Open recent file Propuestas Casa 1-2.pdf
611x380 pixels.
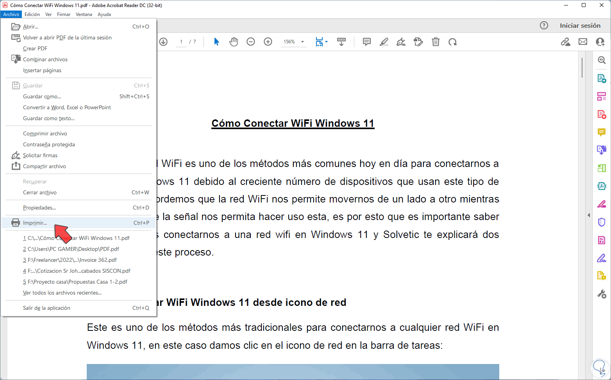(79, 282)
